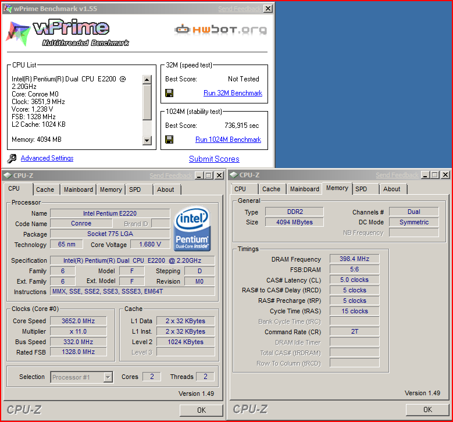
Task: Click the Name field 'Intel Pentium E2220'
Action: click(110, 213)
